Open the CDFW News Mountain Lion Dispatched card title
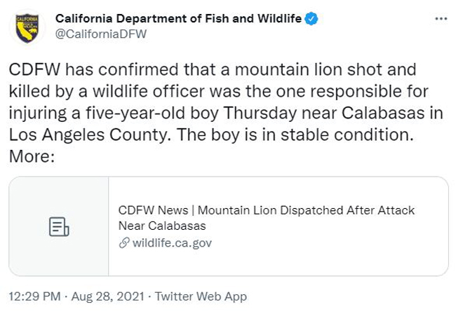This screenshot has height=316, width=456. click(266, 218)
